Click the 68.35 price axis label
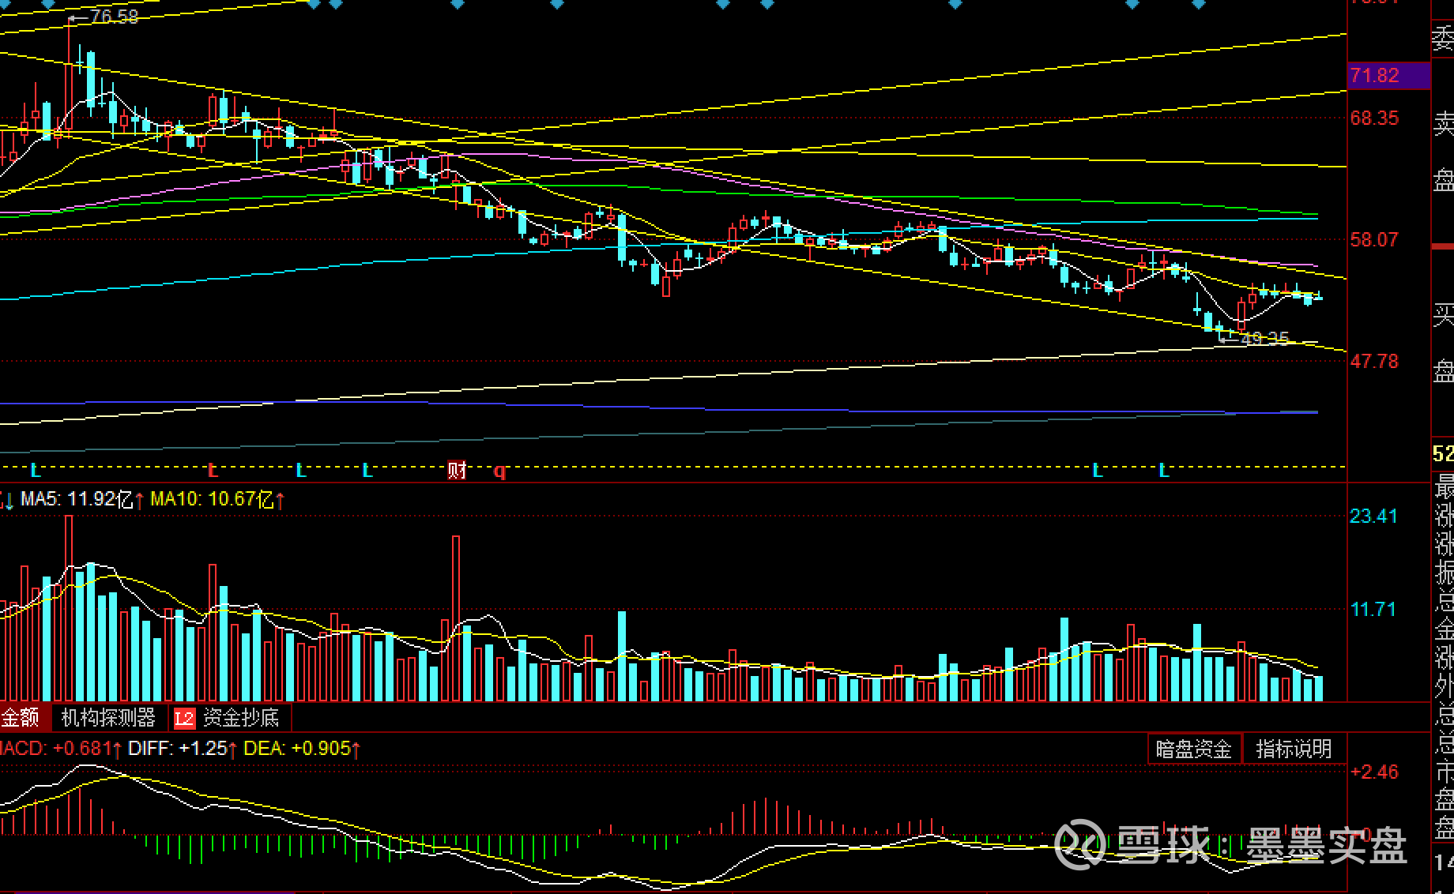This screenshot has height=894, width=1454. click(1374, 118)
